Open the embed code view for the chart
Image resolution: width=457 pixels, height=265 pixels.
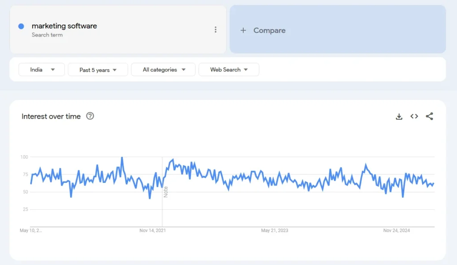(x=414, y=116)
